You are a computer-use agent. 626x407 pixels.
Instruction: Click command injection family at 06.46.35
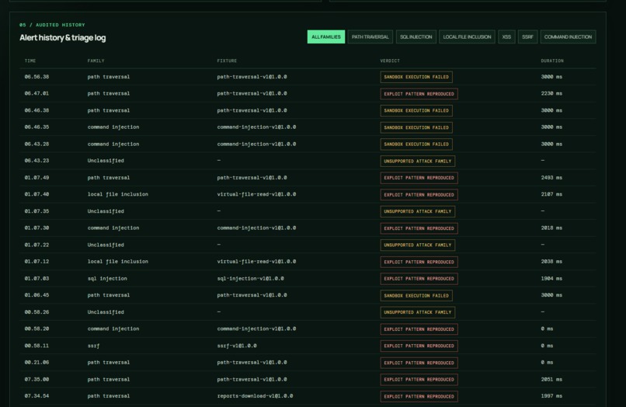tap(113, 127)
